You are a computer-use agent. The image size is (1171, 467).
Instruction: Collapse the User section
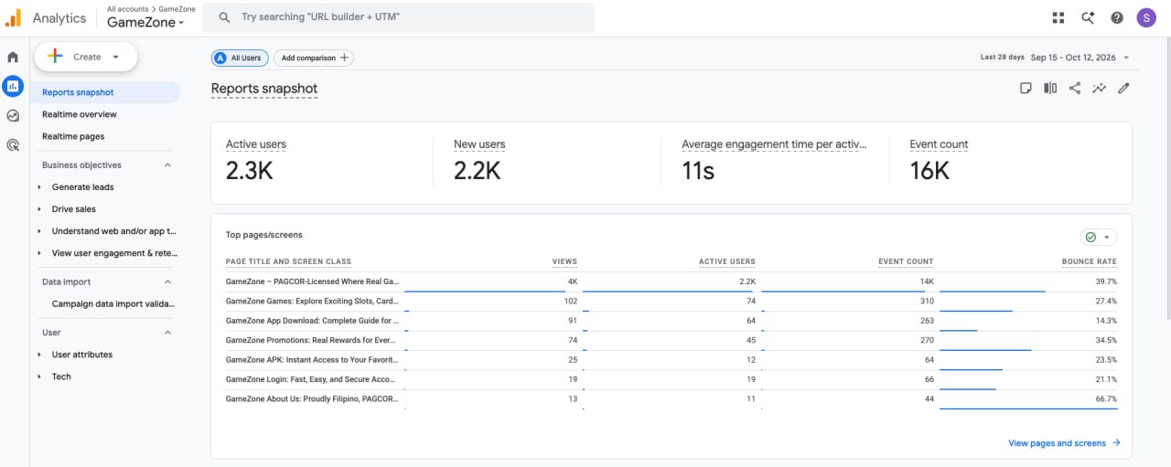pos(167,333)
